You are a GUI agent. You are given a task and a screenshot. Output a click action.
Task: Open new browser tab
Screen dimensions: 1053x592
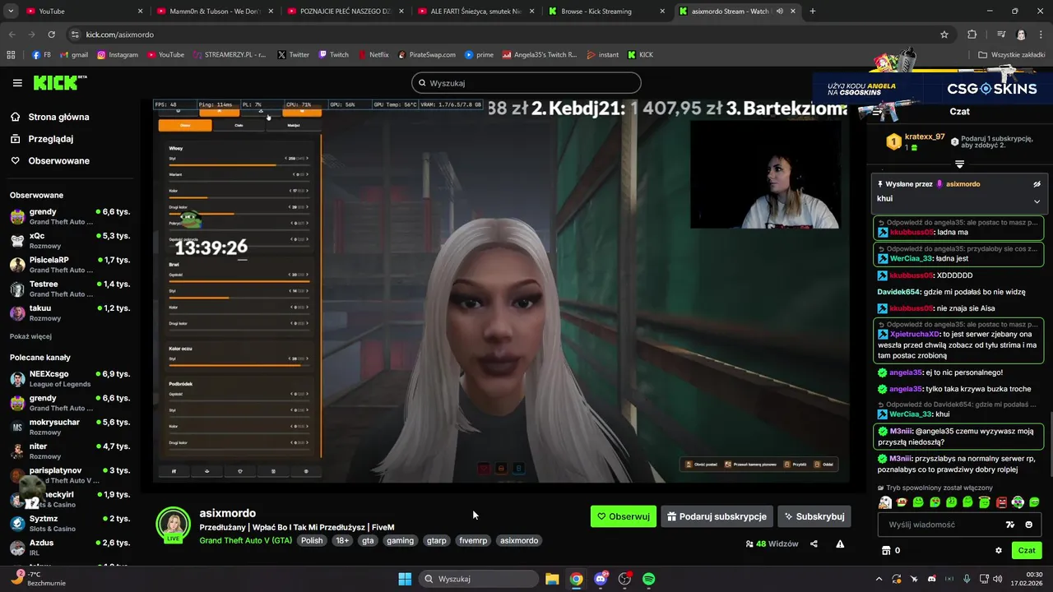[813, 12]
